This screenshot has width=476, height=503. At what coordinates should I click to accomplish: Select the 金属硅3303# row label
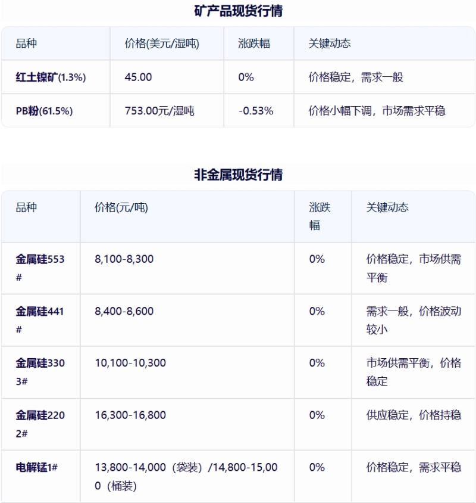(40, 372)
